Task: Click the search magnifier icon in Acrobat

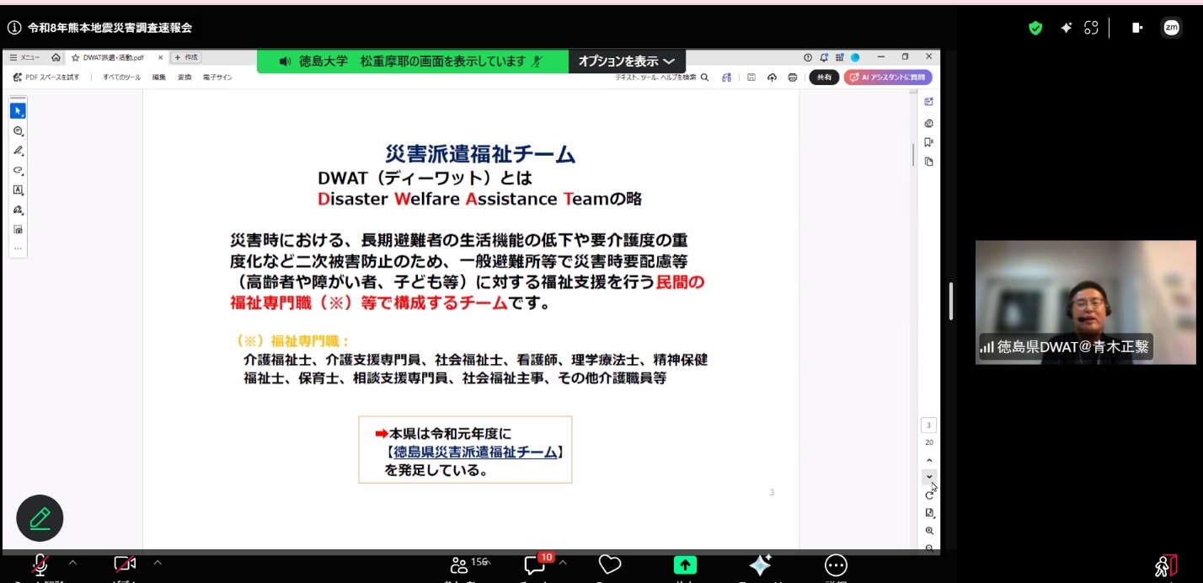Action: (704, 78)
